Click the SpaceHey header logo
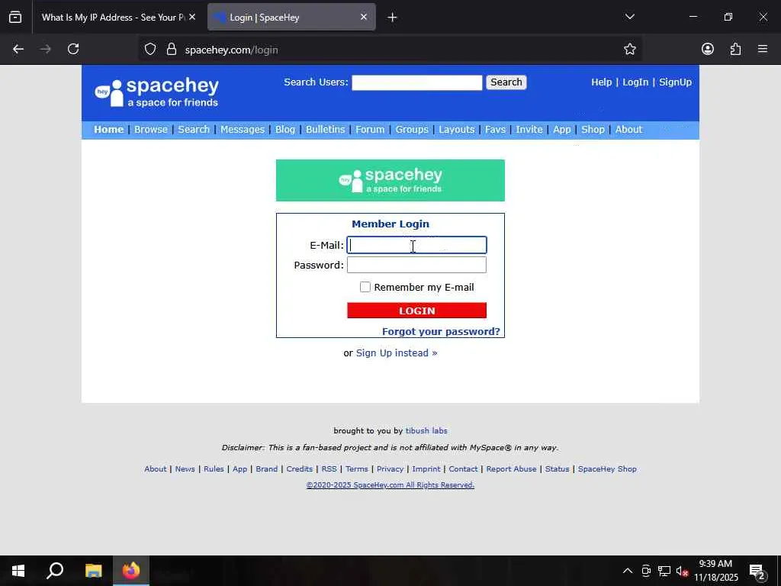Image resolution: width=781 pixels, height=586 pixels. [x=156, y=92]
